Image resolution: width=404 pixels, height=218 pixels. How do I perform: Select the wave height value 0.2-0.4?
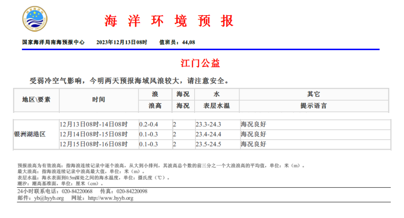pos(149,124)
